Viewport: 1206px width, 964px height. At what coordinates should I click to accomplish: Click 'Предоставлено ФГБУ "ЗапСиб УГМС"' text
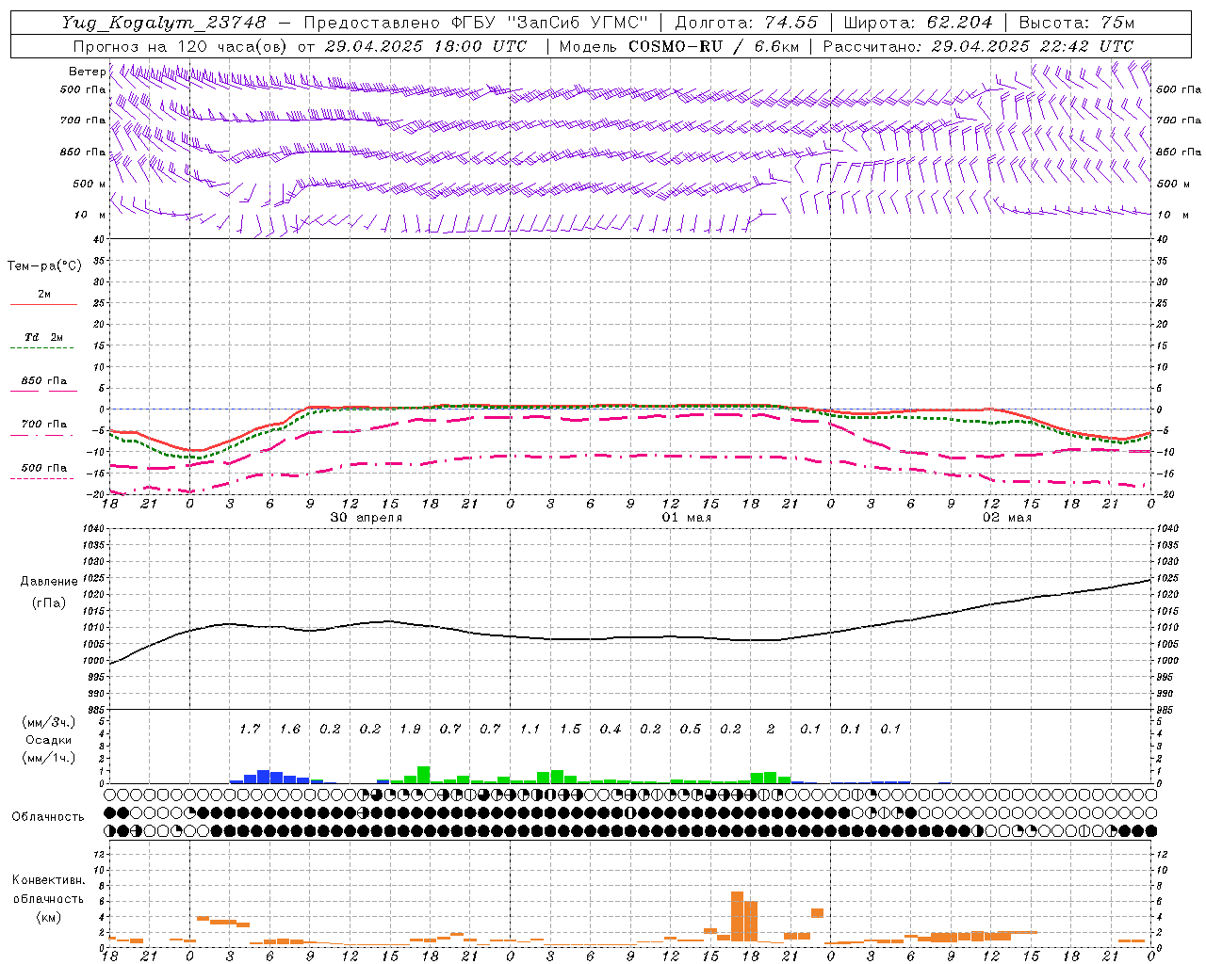477,23
